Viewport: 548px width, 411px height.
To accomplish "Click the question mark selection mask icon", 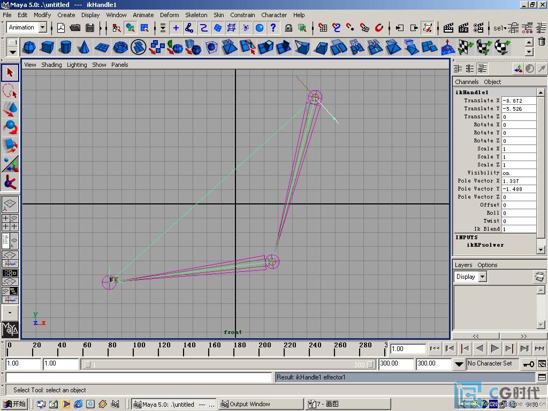I will tap(273, 28).
